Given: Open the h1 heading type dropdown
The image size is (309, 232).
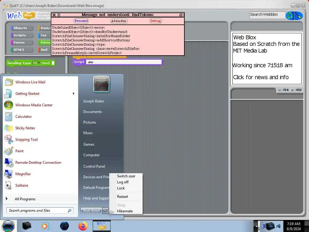Looking at the screenshot, I should pos(37,63).
